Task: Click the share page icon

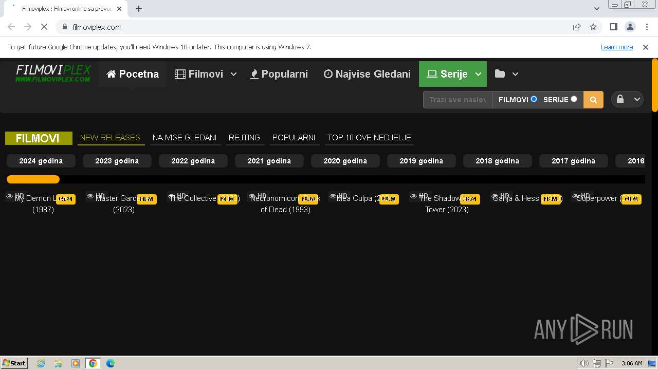Action: (577, 27)
